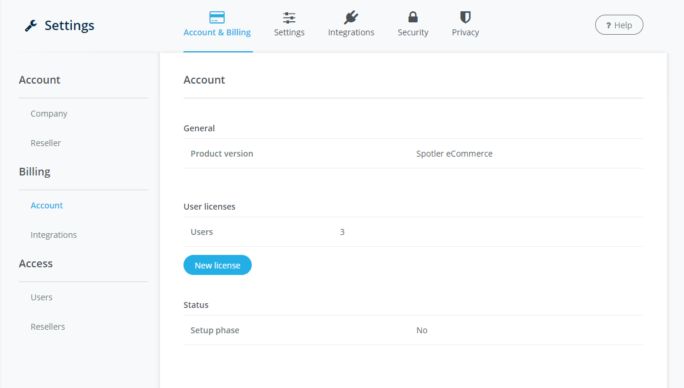
Task: Open the sliders icon for the Settings tab
Action: coord(289,18)
